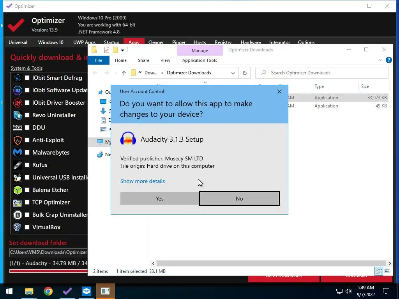Open File Explorer from the taskbar

(x=29, y=291)
